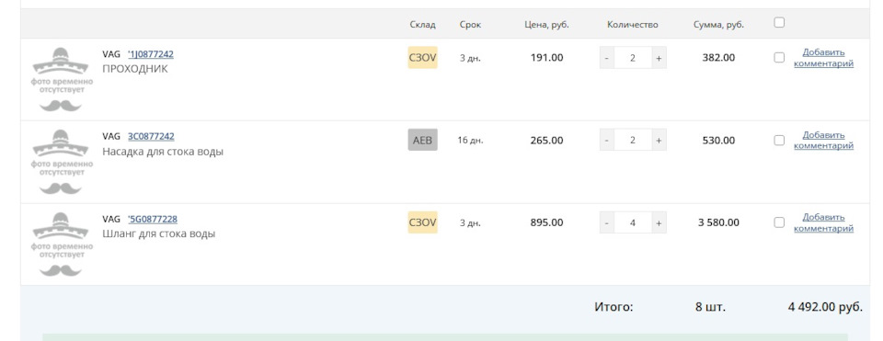Click placeholder photo for ПРОХОДНИК item
The image size is (883, 341).
[x=62, y=79]
